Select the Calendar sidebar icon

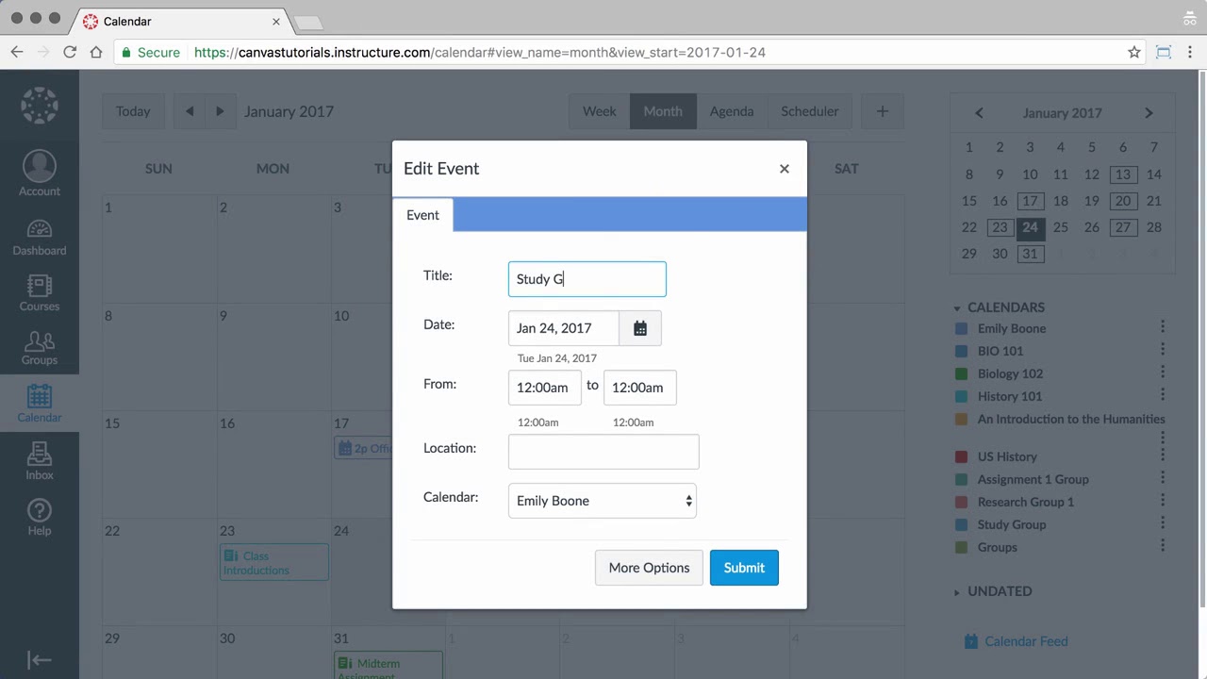[x=40, y=404]
